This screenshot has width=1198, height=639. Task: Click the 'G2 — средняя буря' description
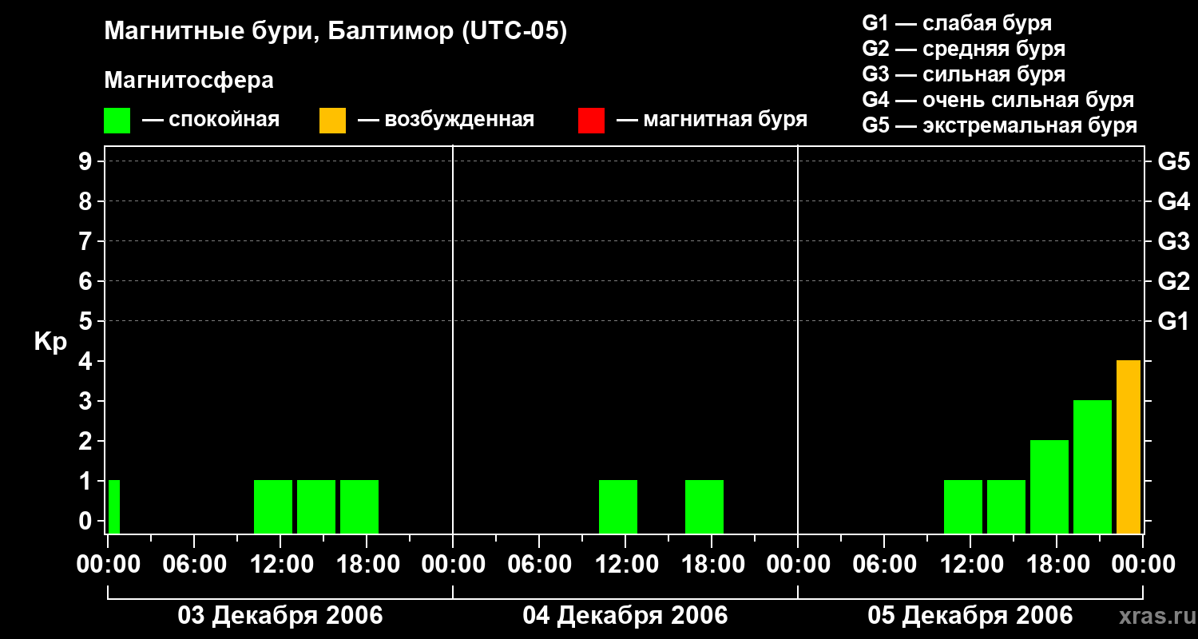coord(963,49)
